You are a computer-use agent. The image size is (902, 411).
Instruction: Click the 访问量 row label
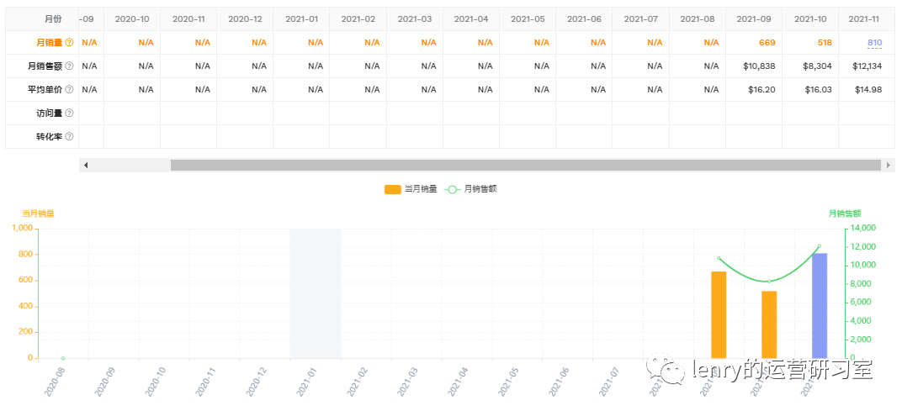click(50, 113)
